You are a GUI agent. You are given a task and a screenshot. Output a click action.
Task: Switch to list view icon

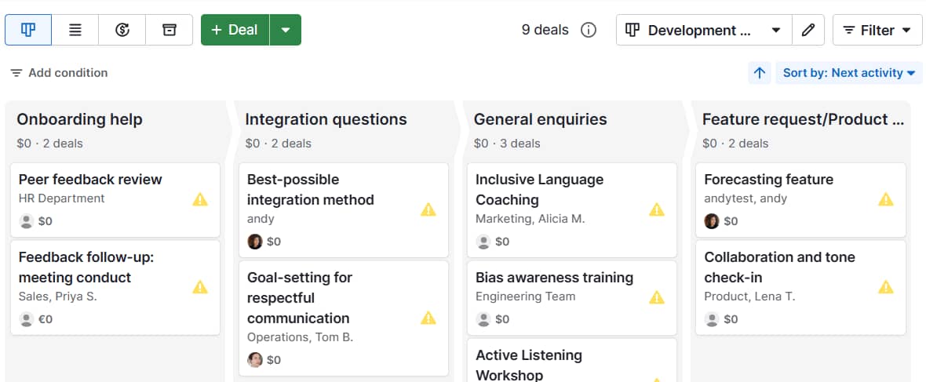point(75,30)
